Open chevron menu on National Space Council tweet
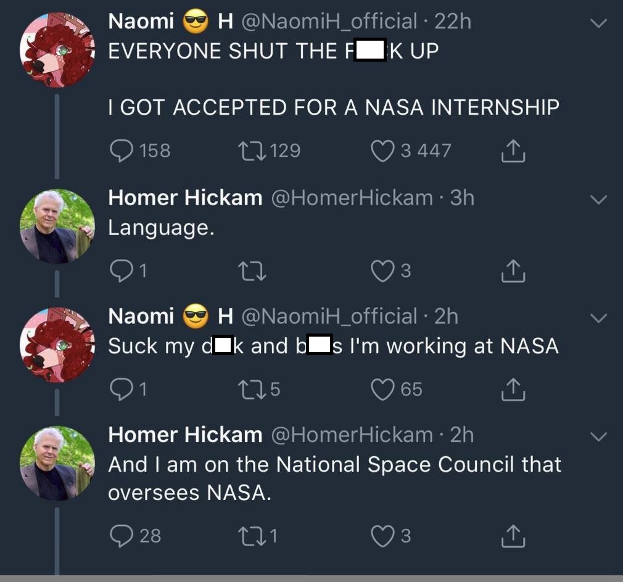623x582 pixels. (598, 436)
